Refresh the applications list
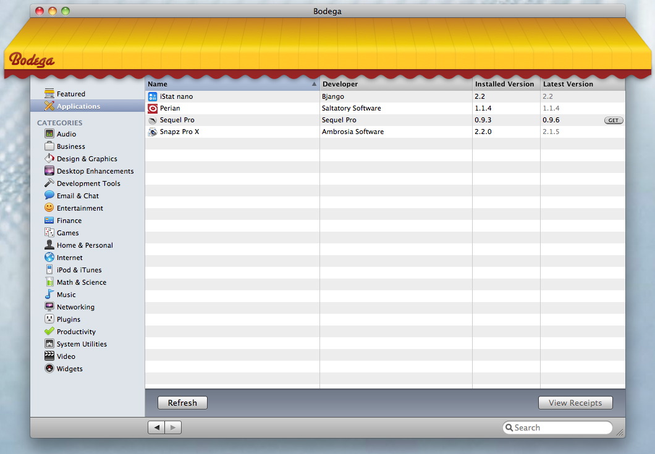 182,403
